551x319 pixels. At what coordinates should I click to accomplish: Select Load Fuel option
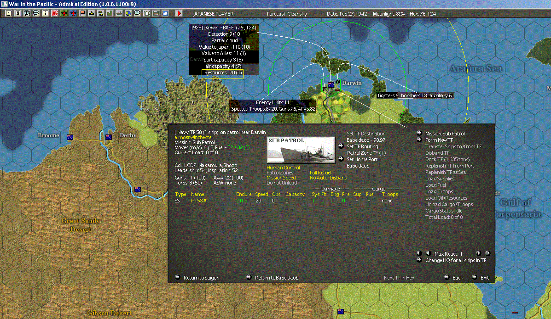(x=435, y=185)
